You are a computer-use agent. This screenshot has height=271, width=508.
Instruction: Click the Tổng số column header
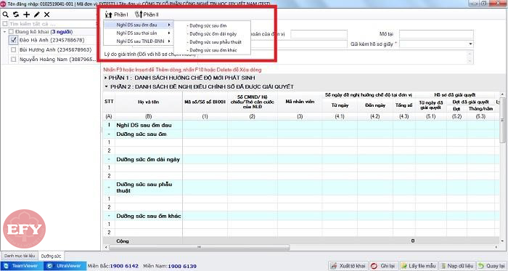click(x=404, y=105)
